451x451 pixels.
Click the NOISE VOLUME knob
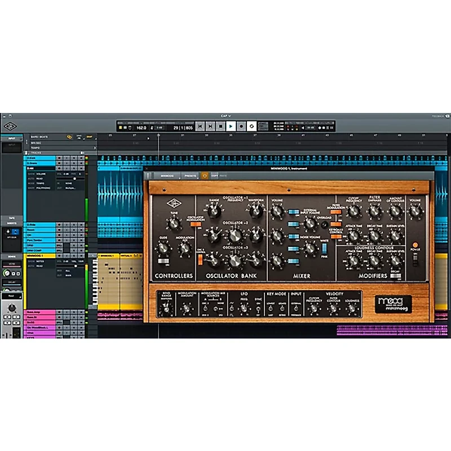[x=310, y=248]
